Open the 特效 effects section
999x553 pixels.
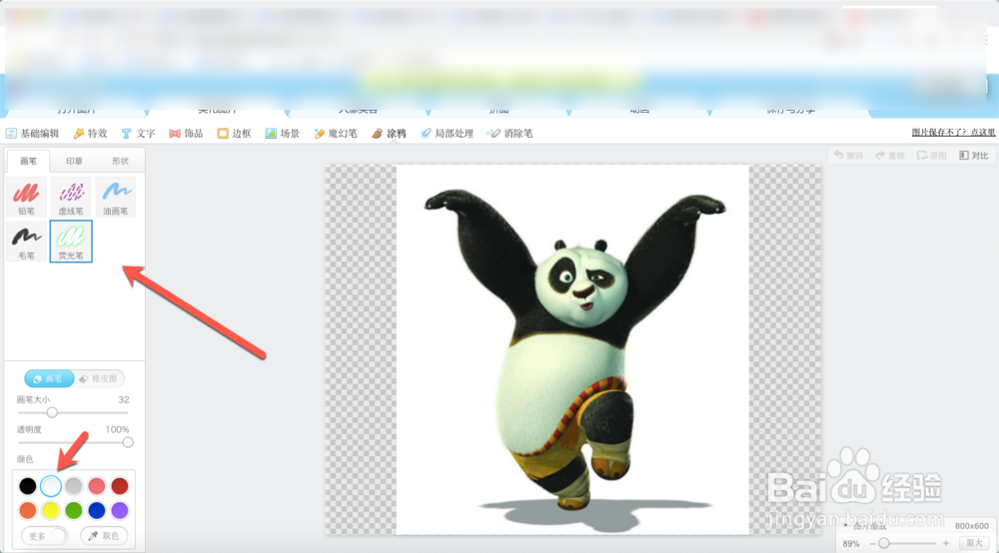coord(91,133)
